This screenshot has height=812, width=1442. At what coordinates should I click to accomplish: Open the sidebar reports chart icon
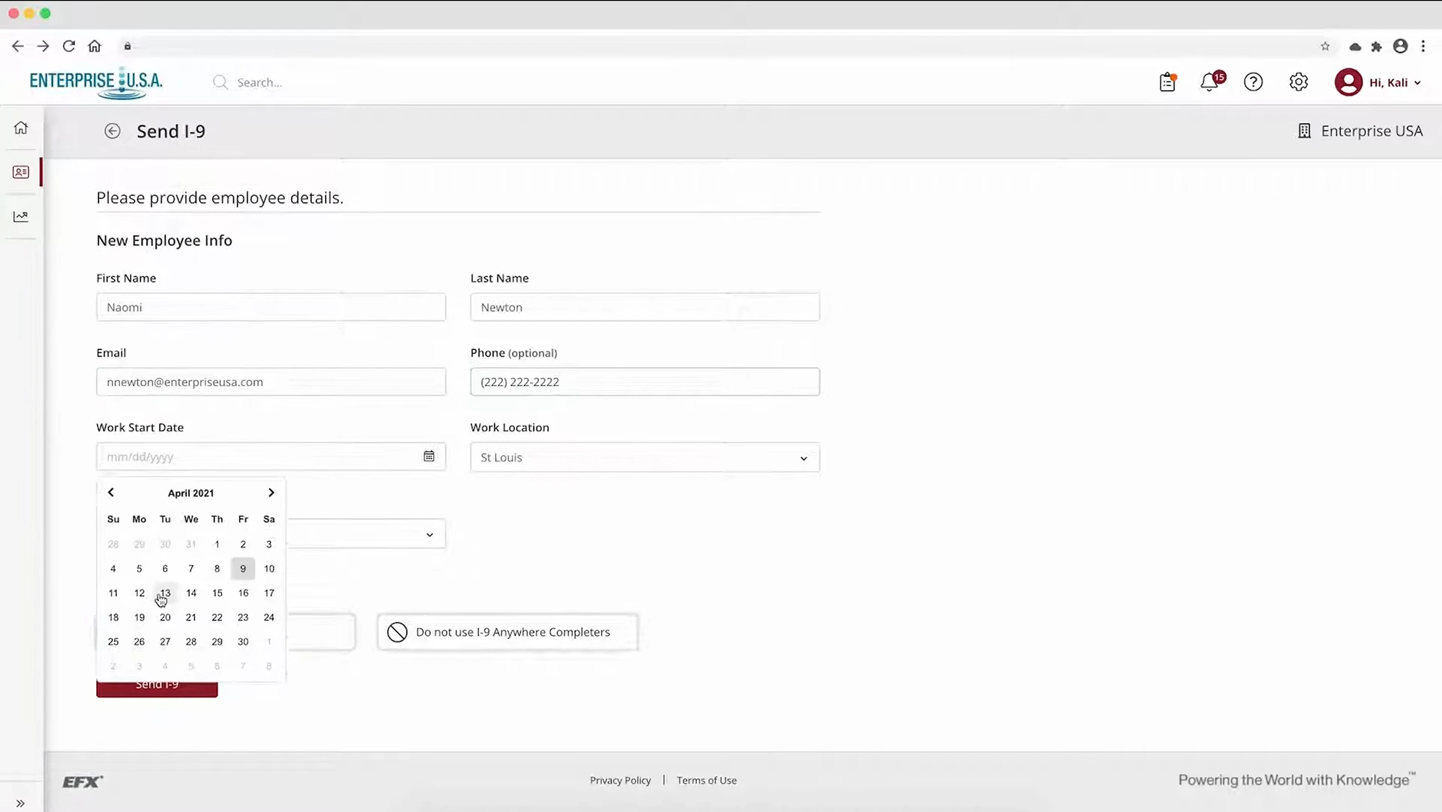click(x=21, y=216)
